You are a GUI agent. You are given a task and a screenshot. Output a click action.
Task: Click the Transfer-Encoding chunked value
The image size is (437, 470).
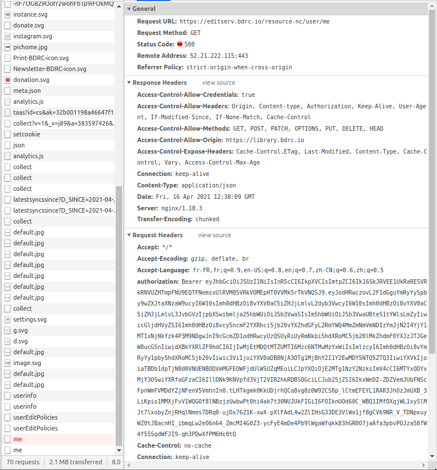click(207, 219)
